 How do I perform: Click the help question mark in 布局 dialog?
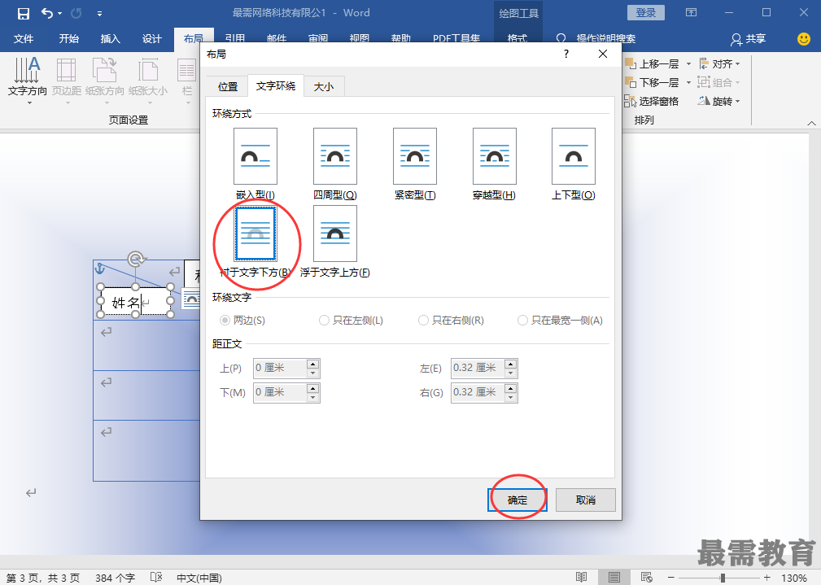tap(566, 54)
